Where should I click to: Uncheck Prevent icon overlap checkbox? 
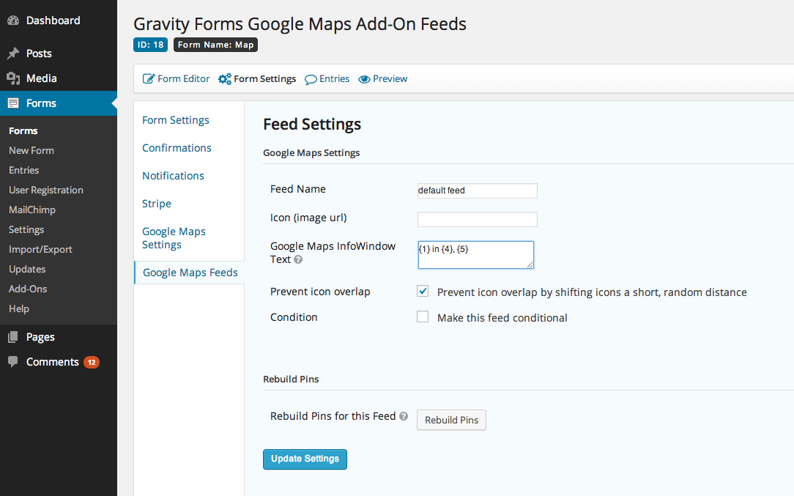423,292
